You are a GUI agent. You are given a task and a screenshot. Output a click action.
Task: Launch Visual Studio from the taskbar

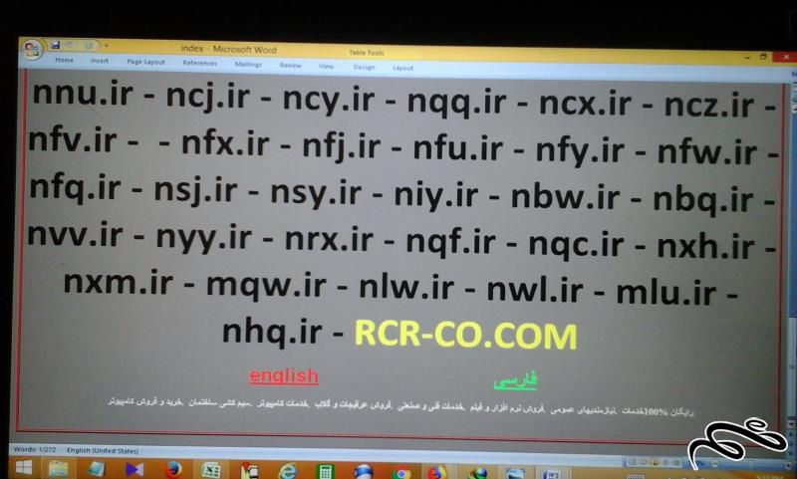tap(134, 469)
